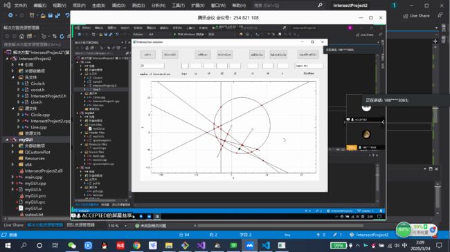Show hidden system tray icons chevron
Image resolution: width=450 pixels, height=252 pixels.
[x=358, y=245]
